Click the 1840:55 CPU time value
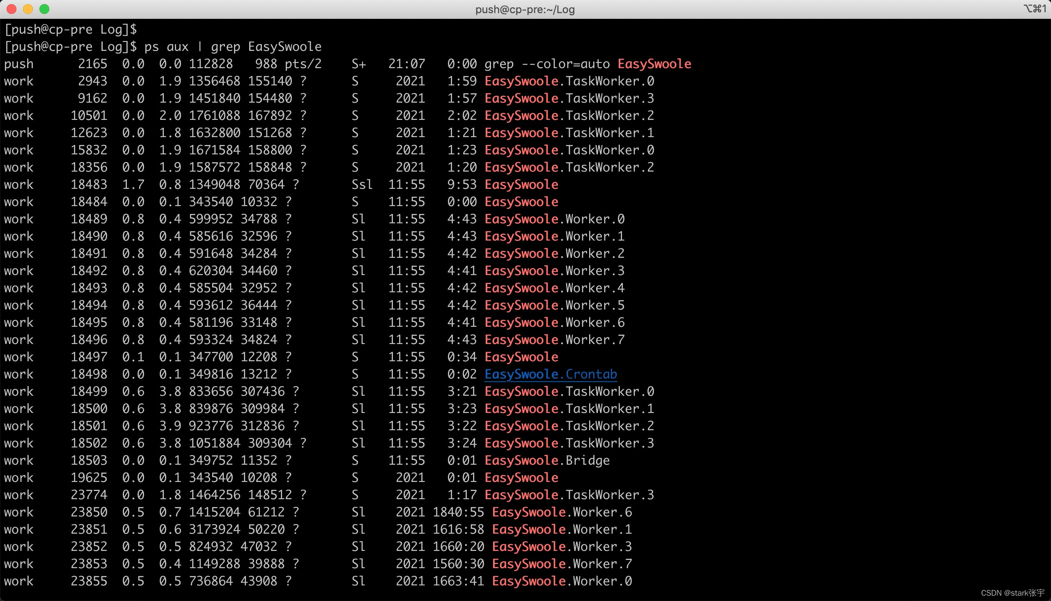Screen dimensions: 1051x601 click(458, 512)
